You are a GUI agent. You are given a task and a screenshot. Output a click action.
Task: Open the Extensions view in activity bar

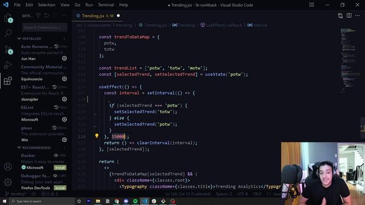coord(8,81)
